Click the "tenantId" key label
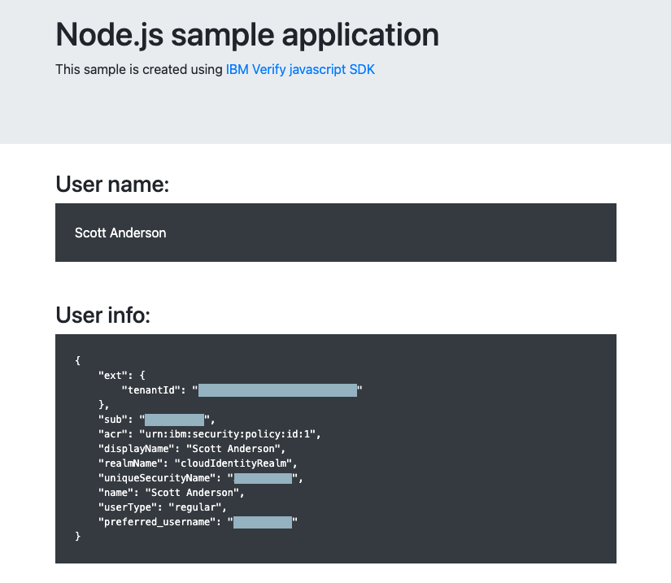The height and width of the screenshot is (583, 671). 151,390
